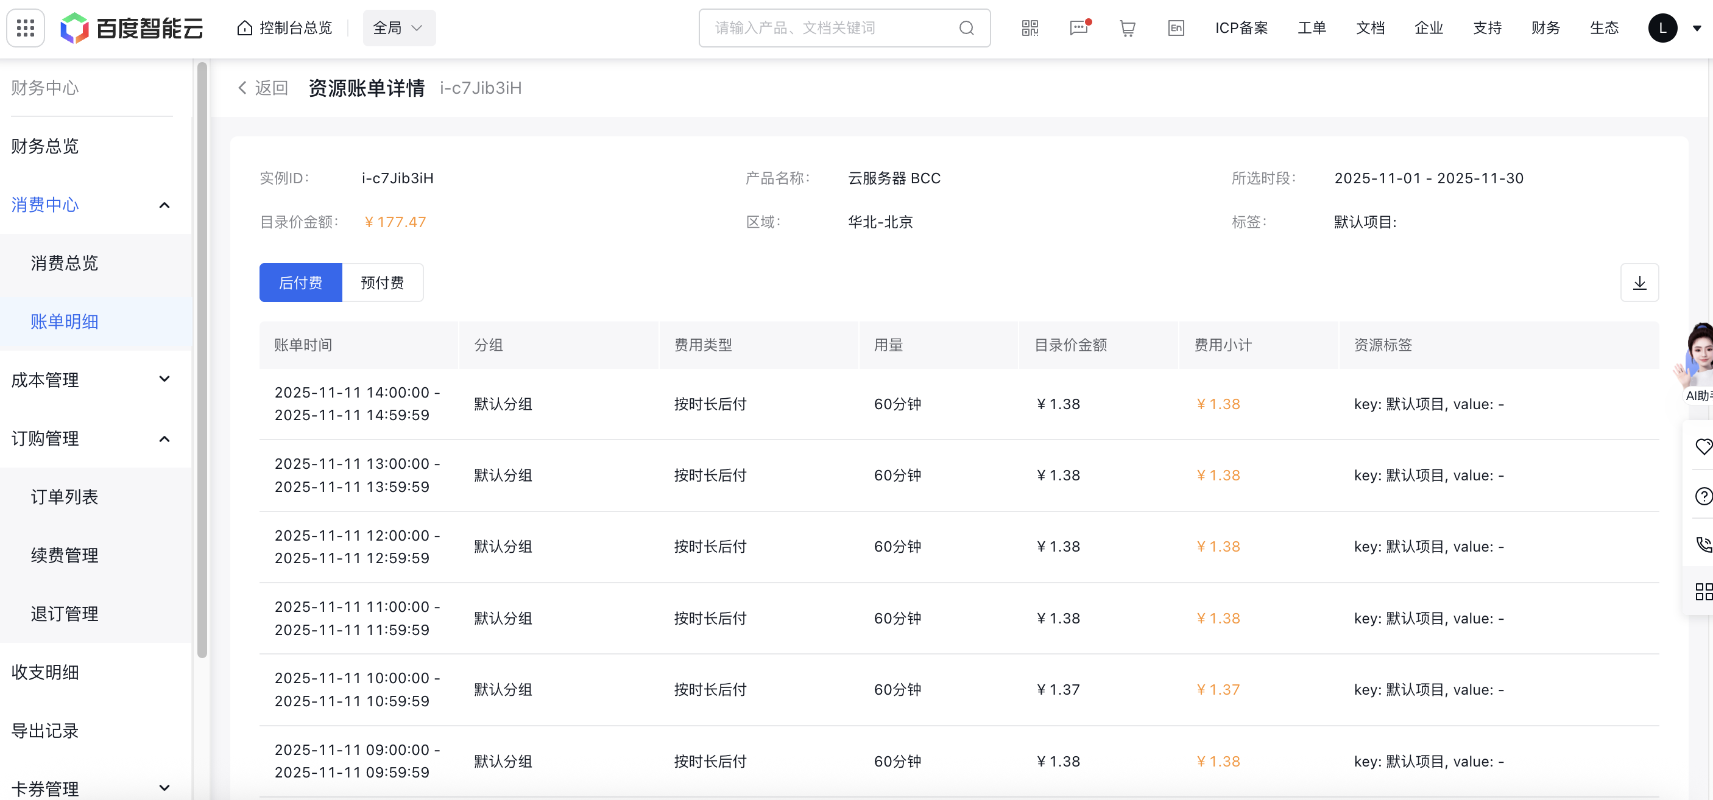
Task: Click the heart favorites icon on the right
Action: (x=1703, y=446)
